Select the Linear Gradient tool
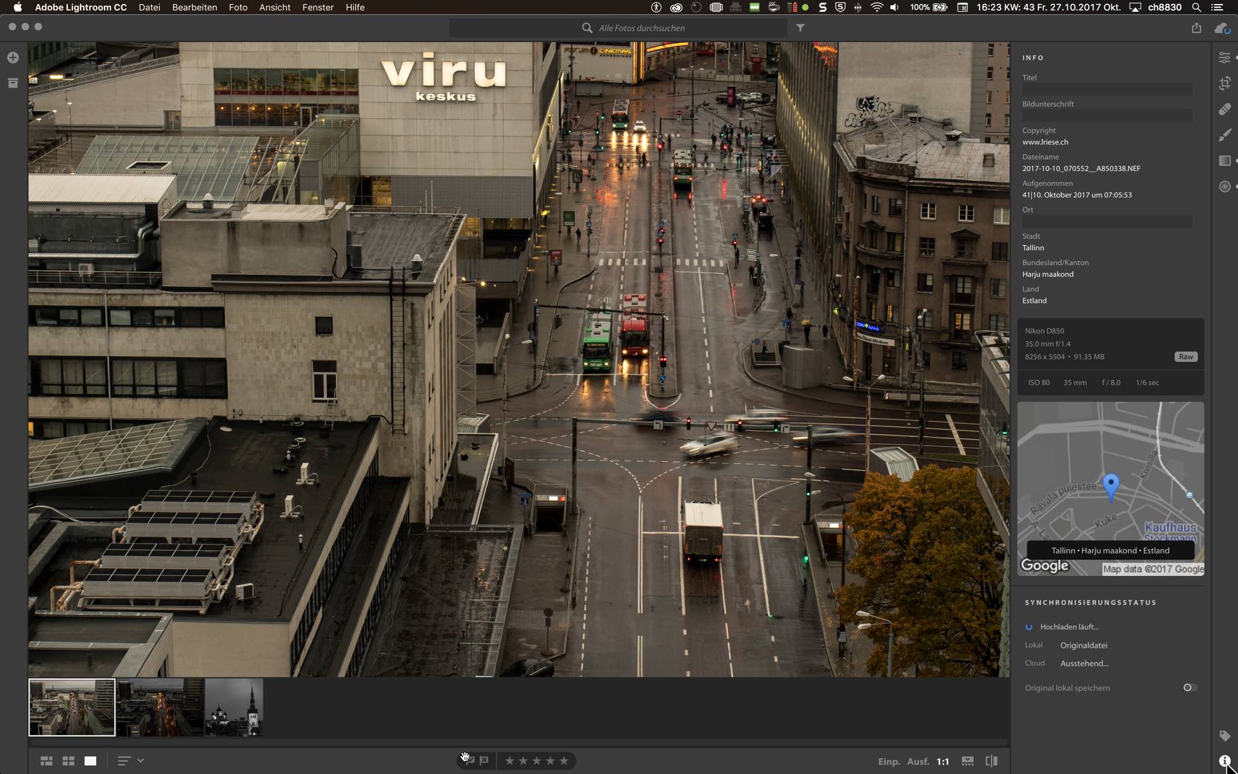 [x=1224, y=161]
